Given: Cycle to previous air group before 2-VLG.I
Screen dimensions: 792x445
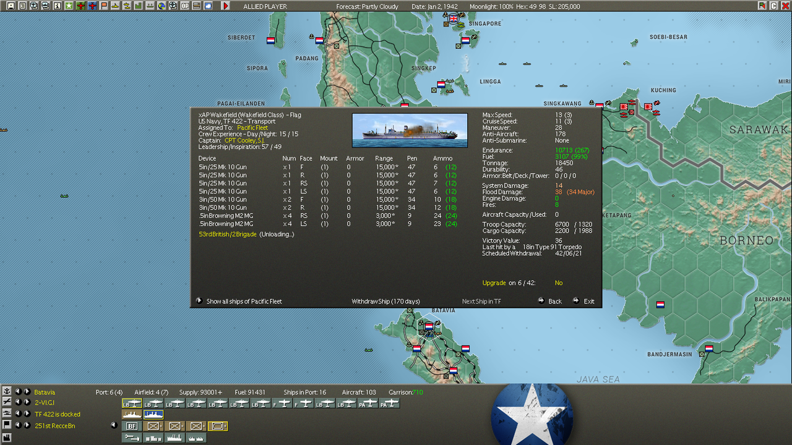Looking at the screenshot, I should (18, 402).
